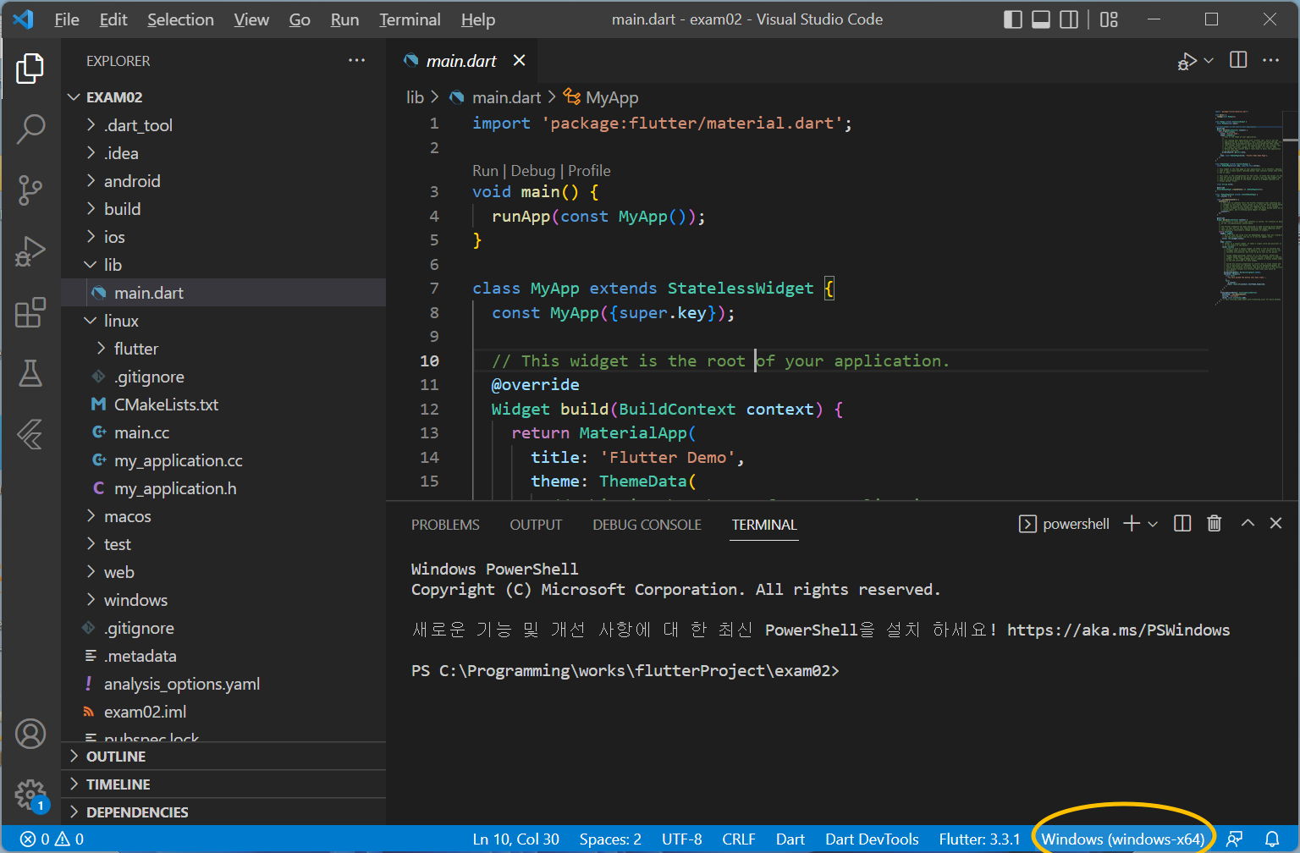Create a new terminal with plus icon
Viewport: 1300px width, 853px height.
pos(1132,524)
